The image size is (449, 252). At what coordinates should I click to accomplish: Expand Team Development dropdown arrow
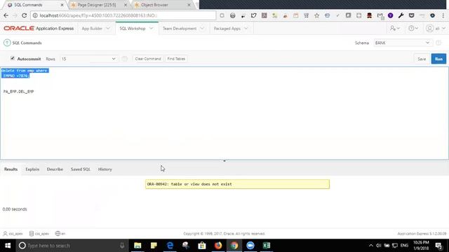[x=202, y=28]
